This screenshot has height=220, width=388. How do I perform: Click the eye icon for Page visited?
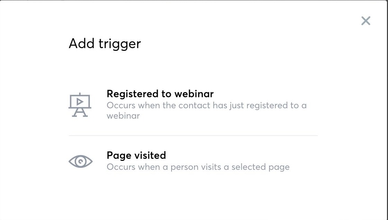click(x=81, y=161)
